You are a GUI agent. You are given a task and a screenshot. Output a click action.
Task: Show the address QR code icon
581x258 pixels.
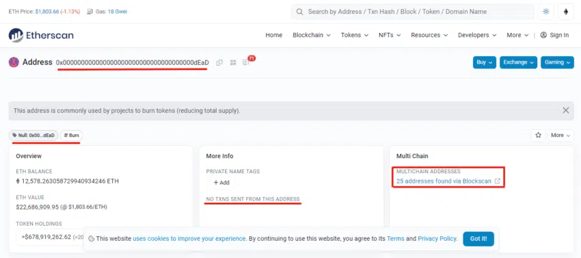pos(233,63)
